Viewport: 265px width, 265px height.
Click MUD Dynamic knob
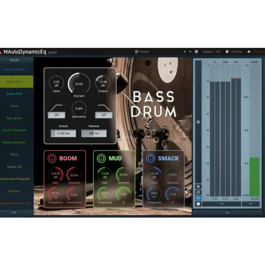pyautogui.click(x=124, y=175)
